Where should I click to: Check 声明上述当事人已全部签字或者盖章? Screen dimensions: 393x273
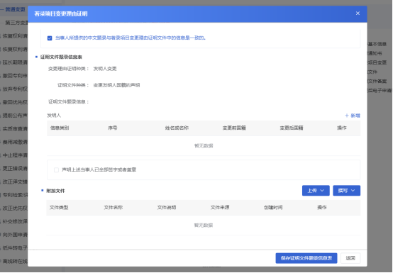56,169
